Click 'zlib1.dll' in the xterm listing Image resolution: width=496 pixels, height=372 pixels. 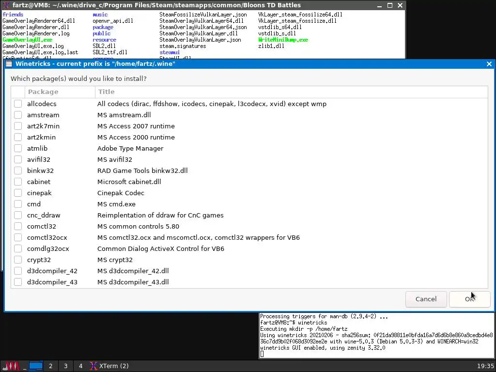click(x=271, y=46)
